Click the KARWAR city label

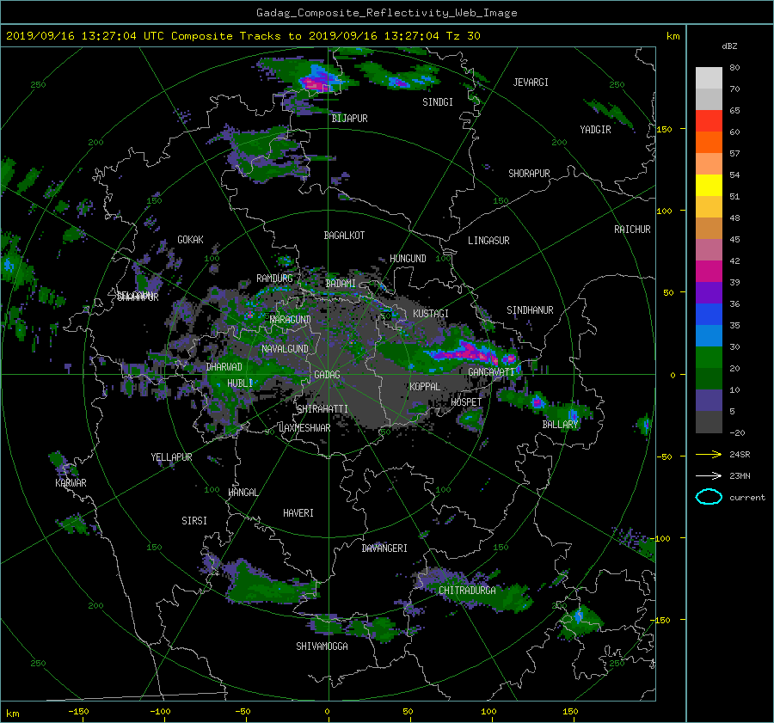click(71, 483)
